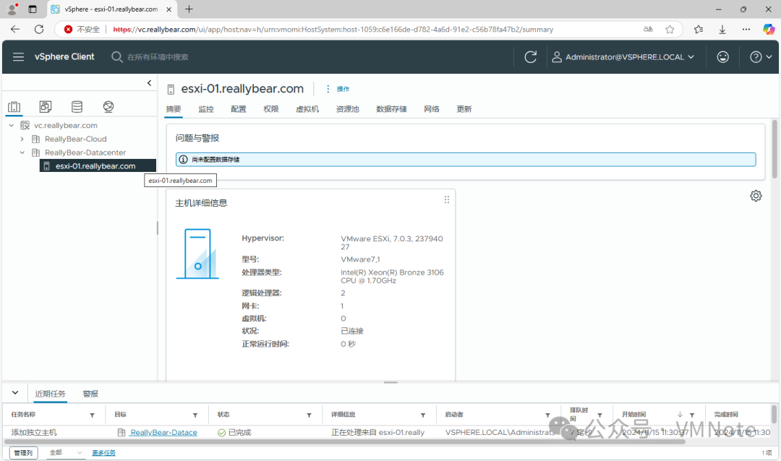Image resolution: width=781 pixels, height=461 pixels.
Task: Open the feedback smiley icon
Action: [x=722, y=57]
